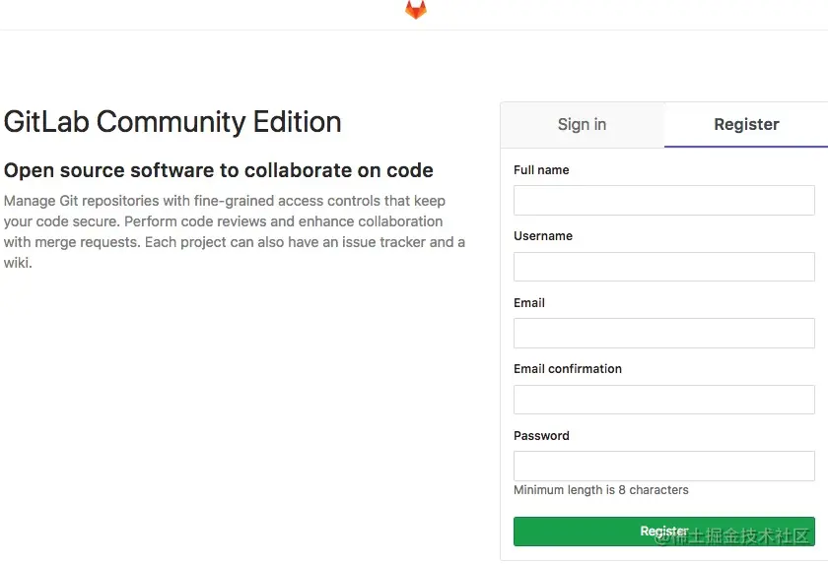Click the 'Password' label text
The image size is (828, 564).
[x=541, y=435]
